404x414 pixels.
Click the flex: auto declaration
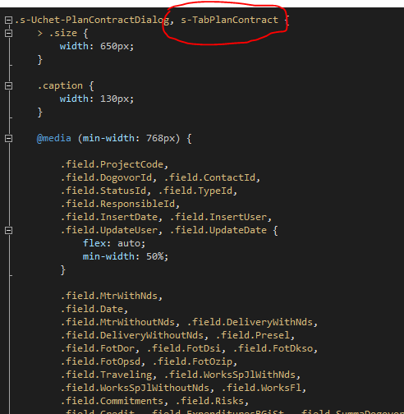[114, 243]
